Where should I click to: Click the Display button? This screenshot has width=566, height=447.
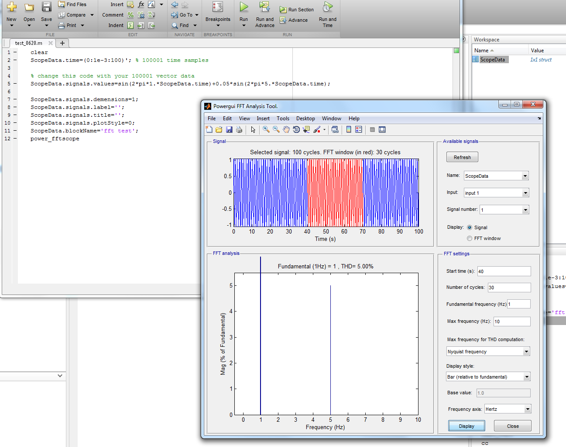click(x=467, y=426)
